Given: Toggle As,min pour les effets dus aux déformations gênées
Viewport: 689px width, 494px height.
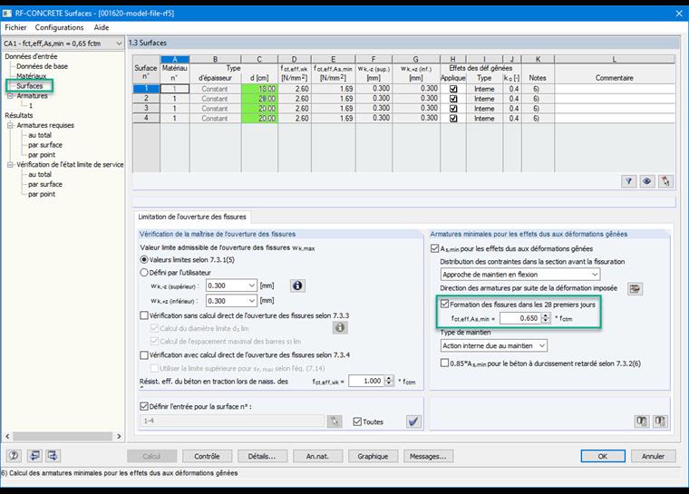Looking at the screenshot, I should (434, 248).
